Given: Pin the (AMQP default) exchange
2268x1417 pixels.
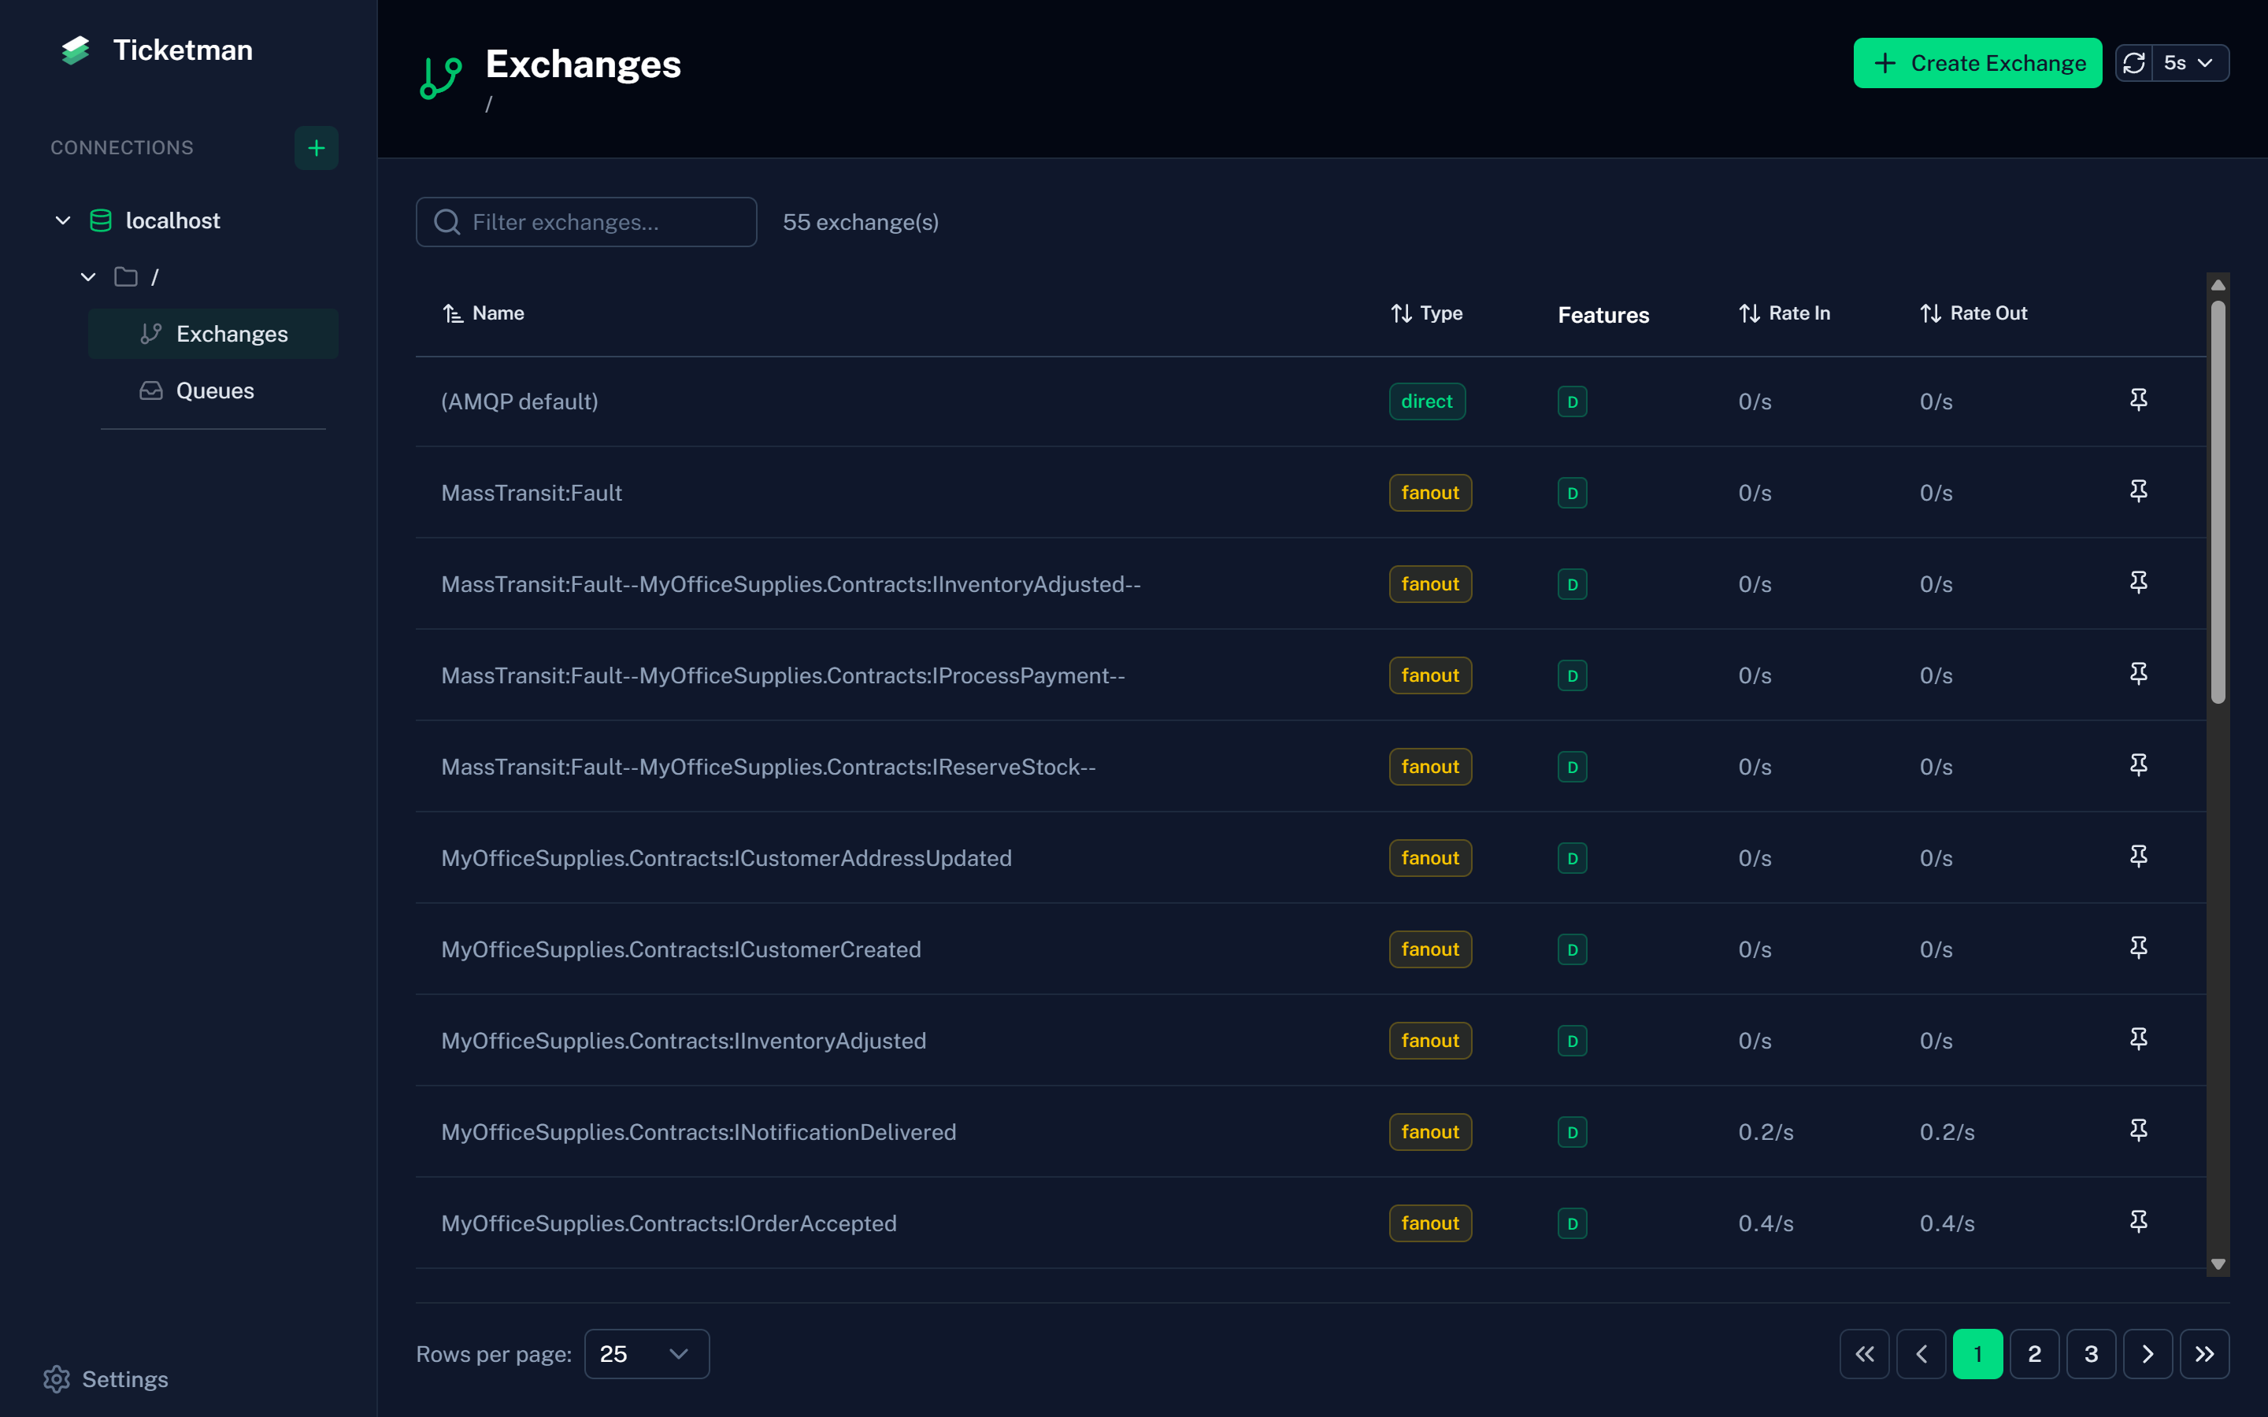Looking at the screenshot, I should coord(2138,400).
